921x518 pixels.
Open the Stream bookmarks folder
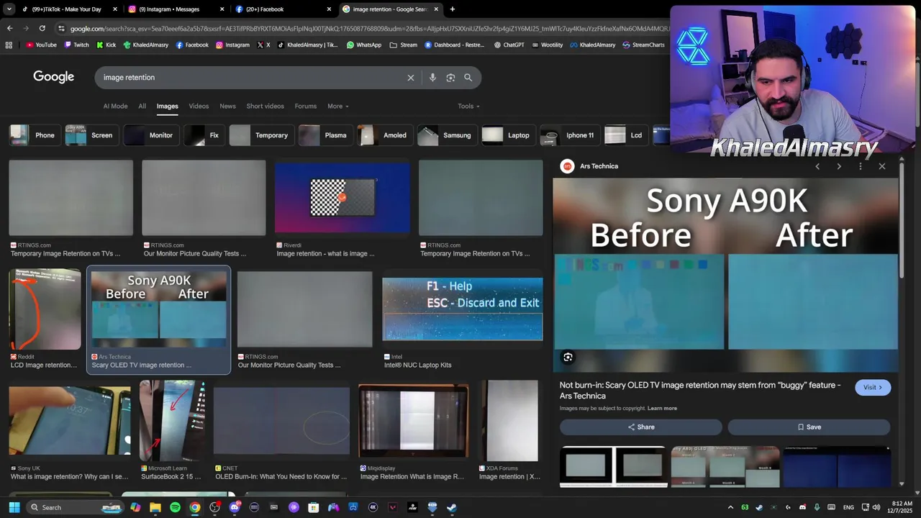pyautogui.click(x=404, y=45)
